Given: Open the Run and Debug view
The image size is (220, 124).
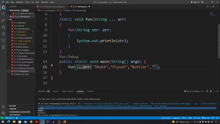Looking at the screenshot, I should (x=3, y=27).
